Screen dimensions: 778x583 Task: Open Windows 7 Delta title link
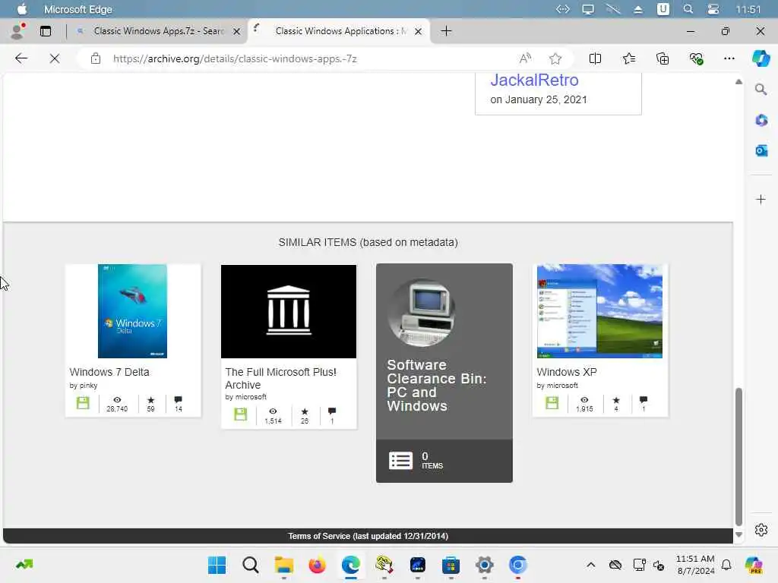click(x=109, y=372)
